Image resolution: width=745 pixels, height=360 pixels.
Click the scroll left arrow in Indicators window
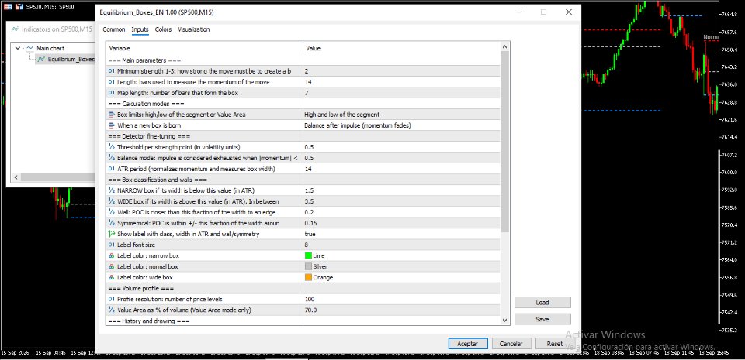16,177
